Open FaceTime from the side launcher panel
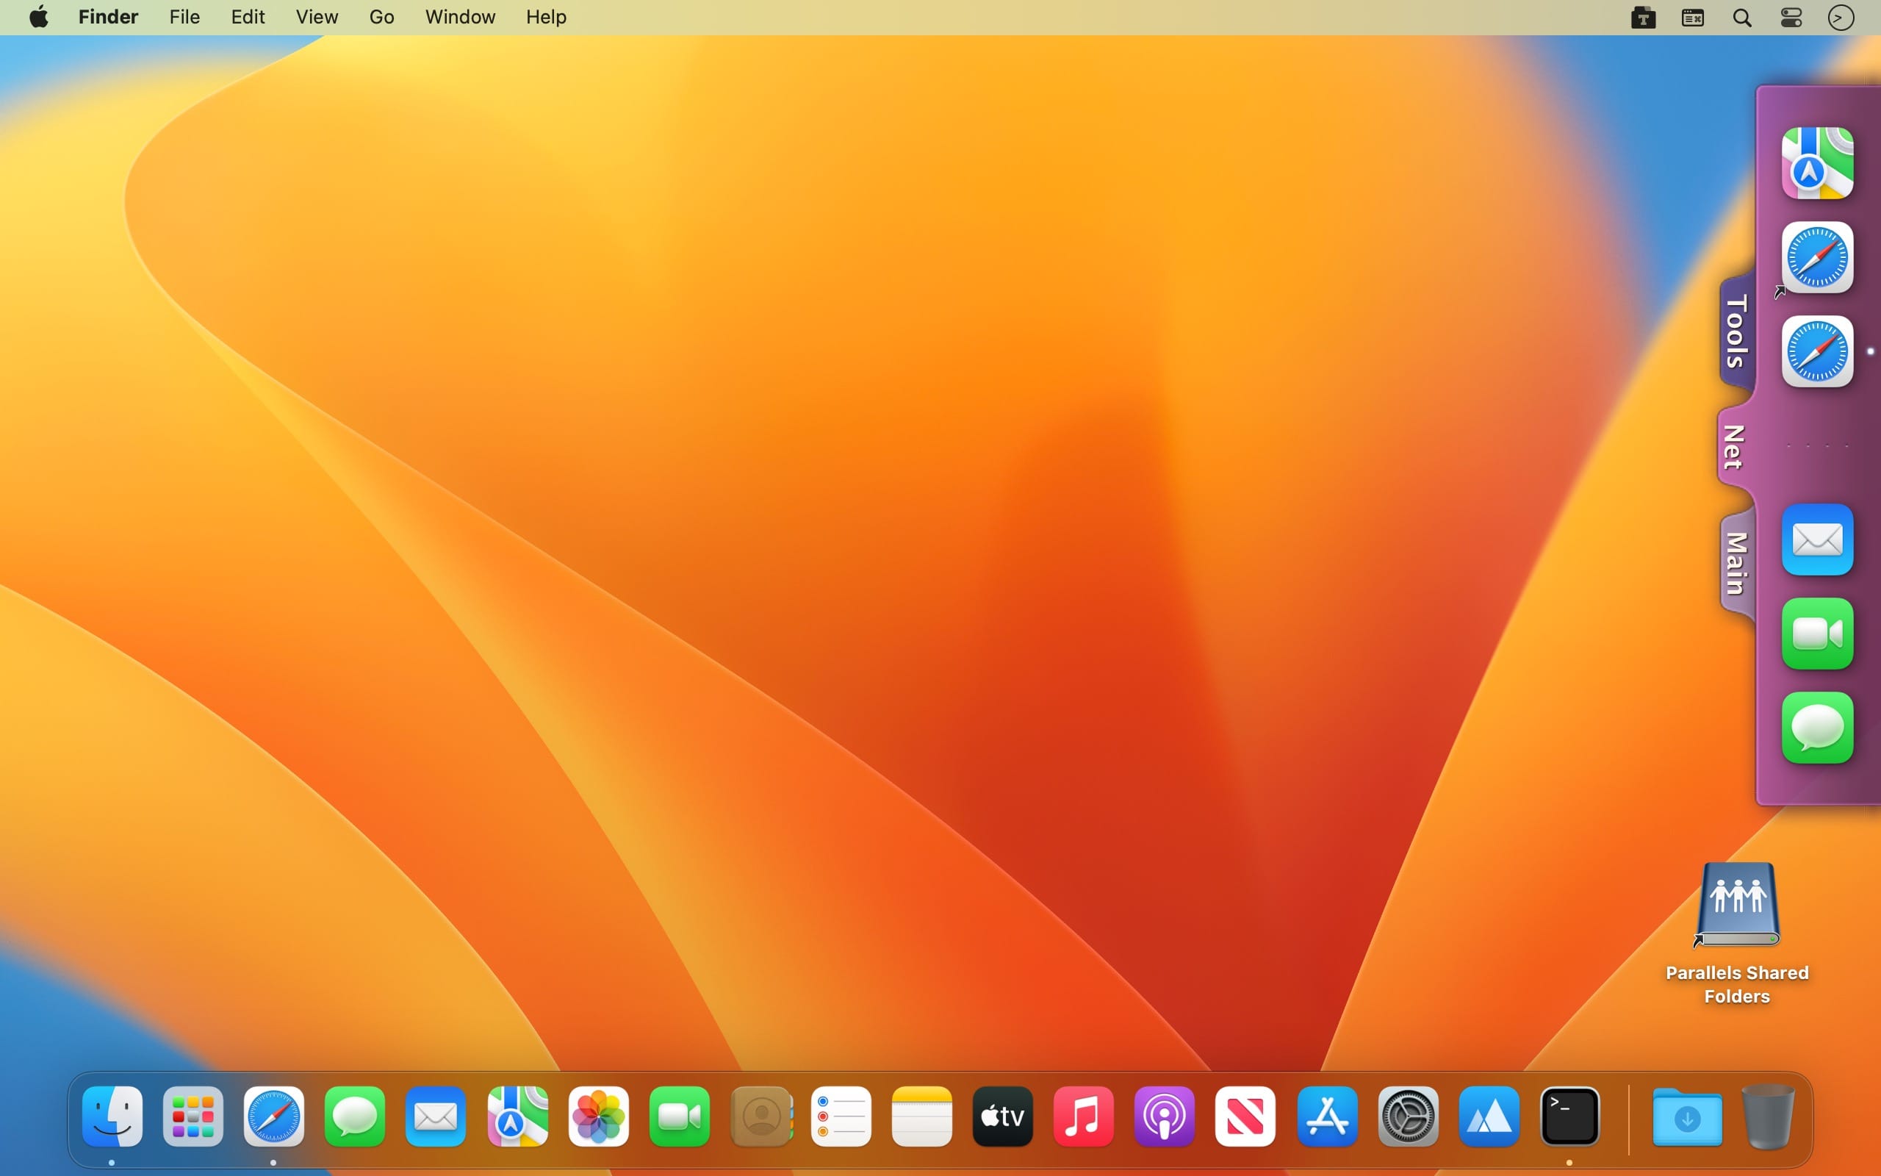 click(x=1817, y=634)
